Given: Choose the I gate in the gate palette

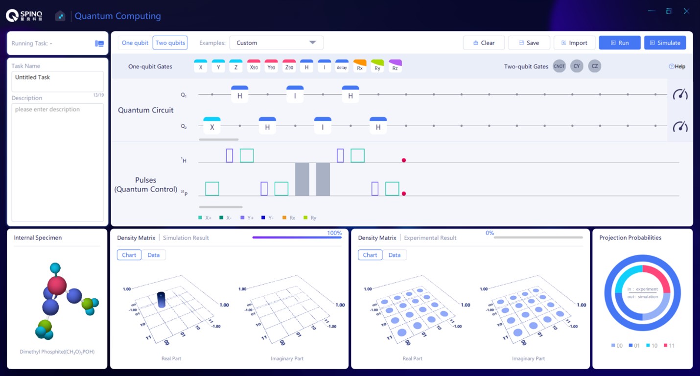Looking at the screenshot, I should [x=324, y=66].
